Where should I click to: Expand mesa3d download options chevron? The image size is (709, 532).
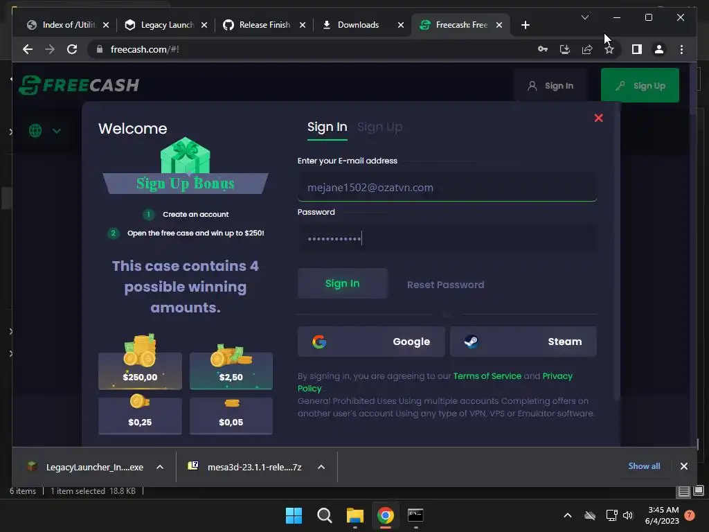pos(321,467)
